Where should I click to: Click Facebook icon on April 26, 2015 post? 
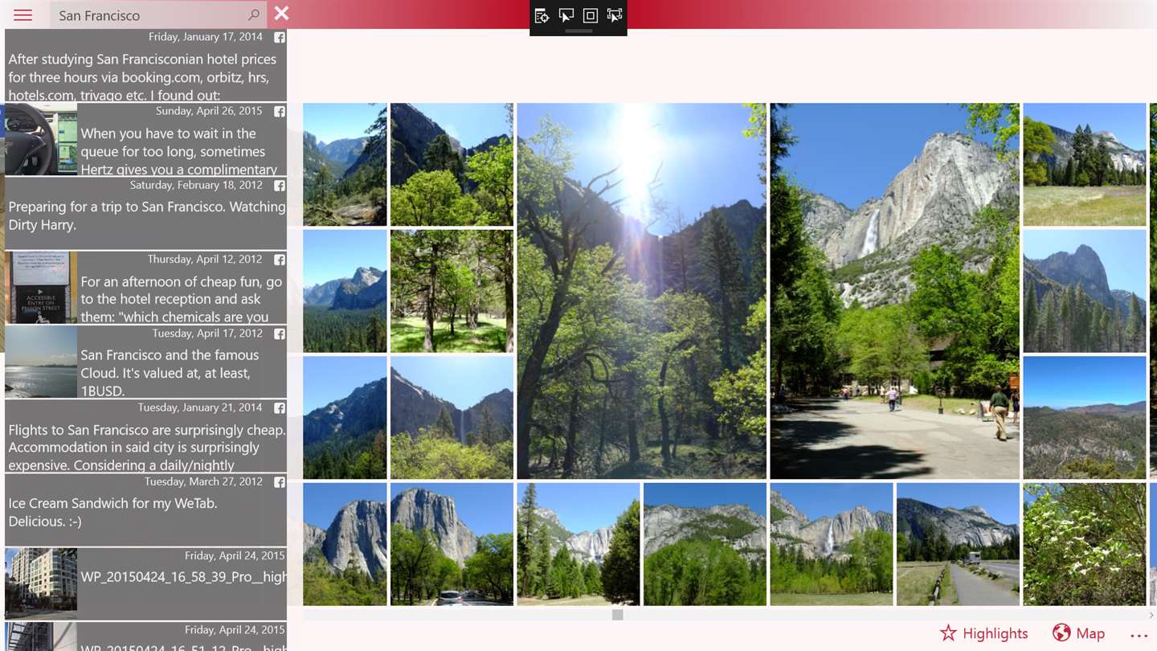pos(280,112)
